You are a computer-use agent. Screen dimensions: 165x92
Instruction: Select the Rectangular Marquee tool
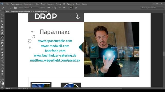pyautogui.click(x=2, y=18)
